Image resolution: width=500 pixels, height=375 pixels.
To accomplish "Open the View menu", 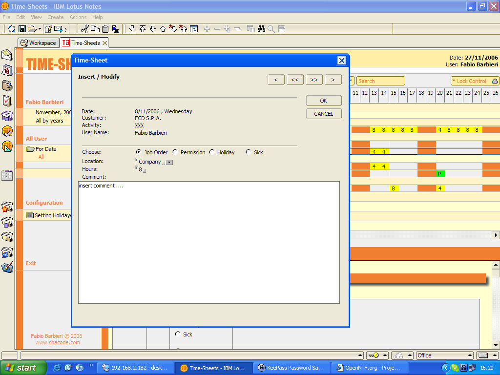I will (x=36, y=17).
